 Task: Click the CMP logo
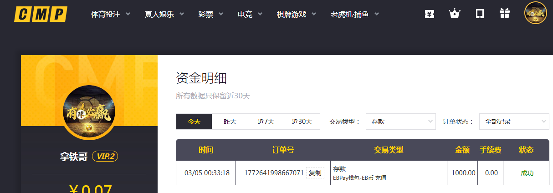pyautogui.click(x=41, y=14)
